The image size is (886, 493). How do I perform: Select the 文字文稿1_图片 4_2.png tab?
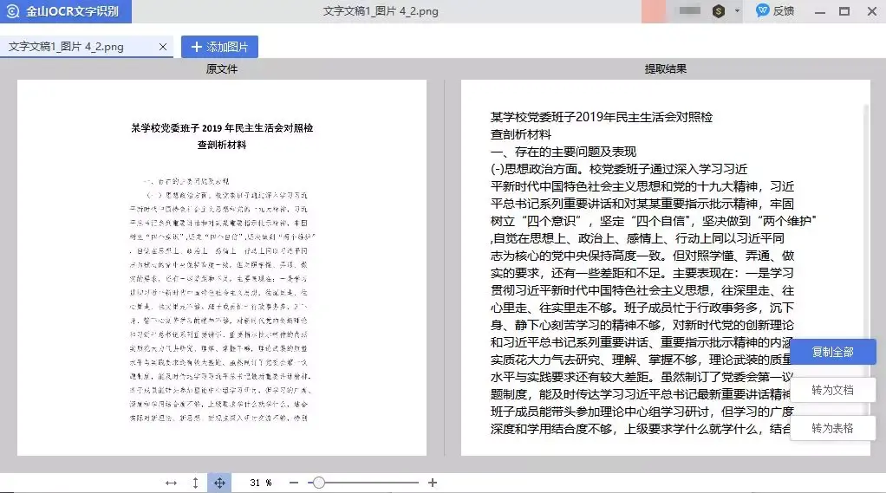coord(66,47)
